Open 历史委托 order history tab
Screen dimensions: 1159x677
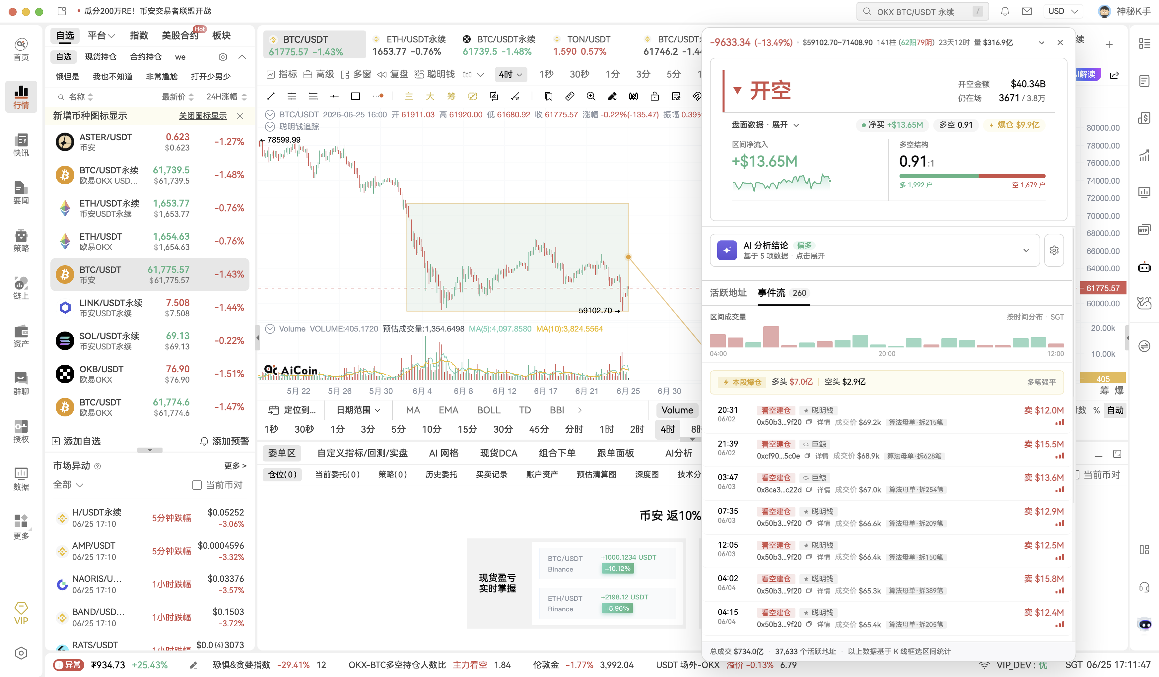[x=441, y=474]
